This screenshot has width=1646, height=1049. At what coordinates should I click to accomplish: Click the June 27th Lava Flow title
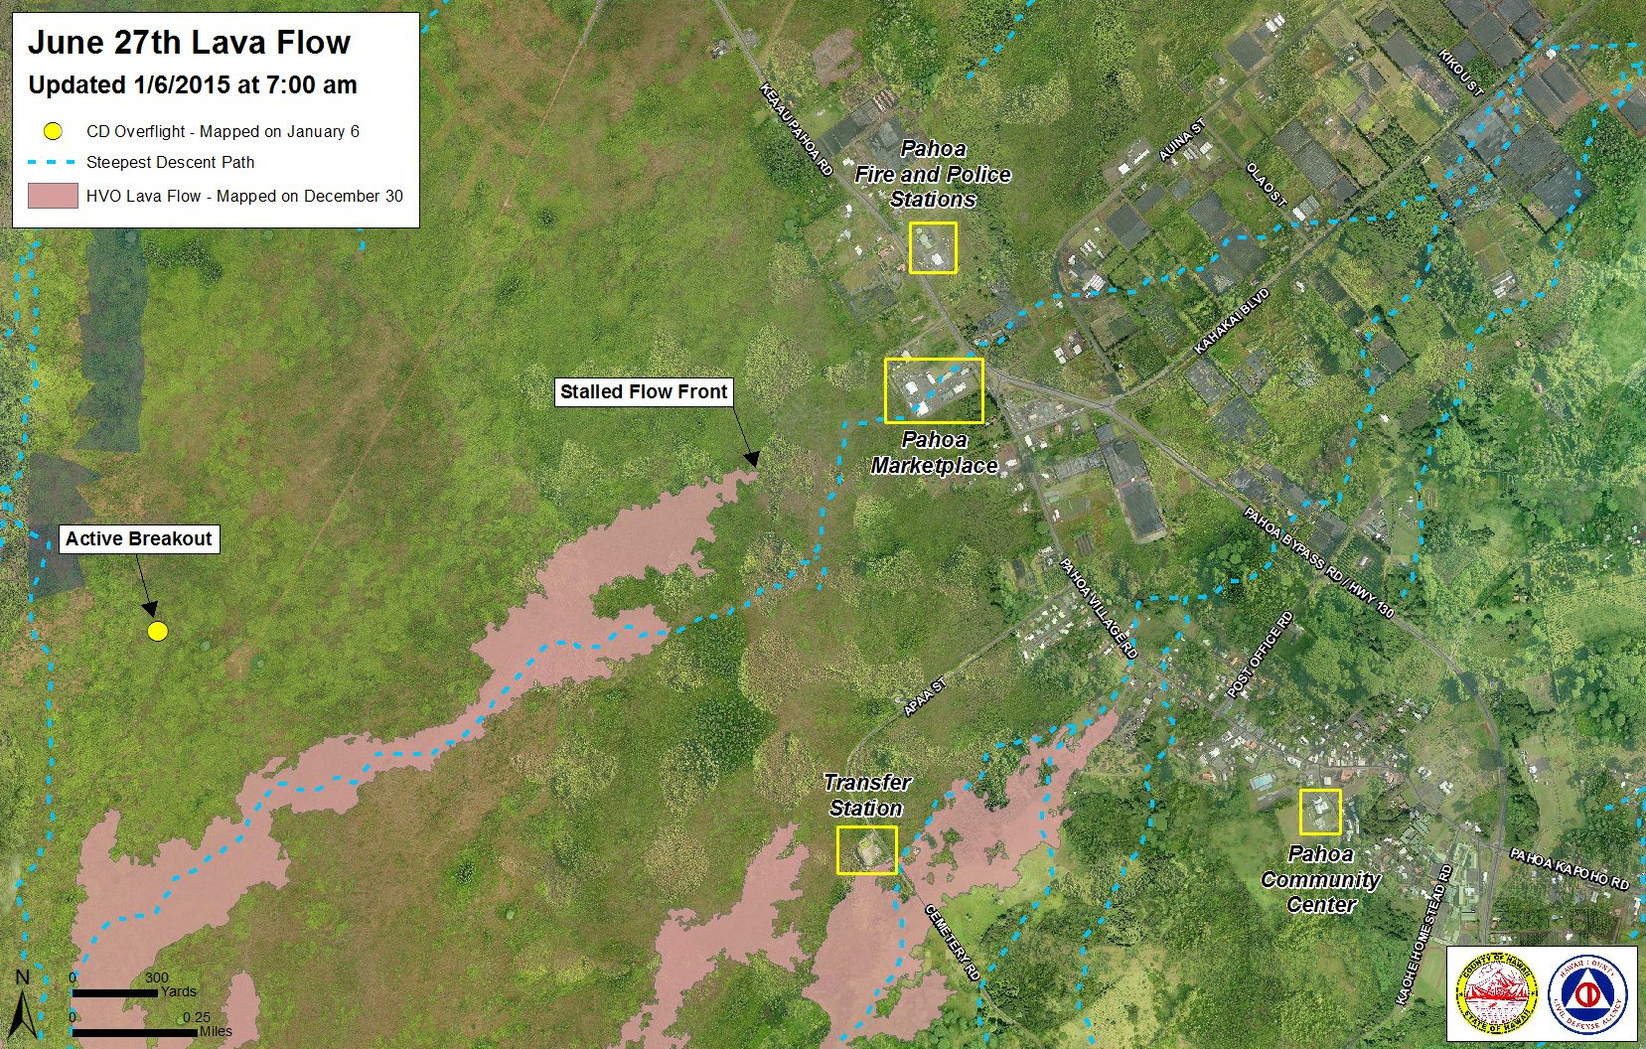189,43
